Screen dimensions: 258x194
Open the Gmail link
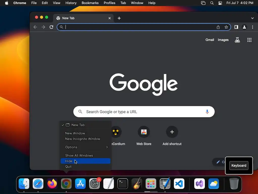point(210,40)
